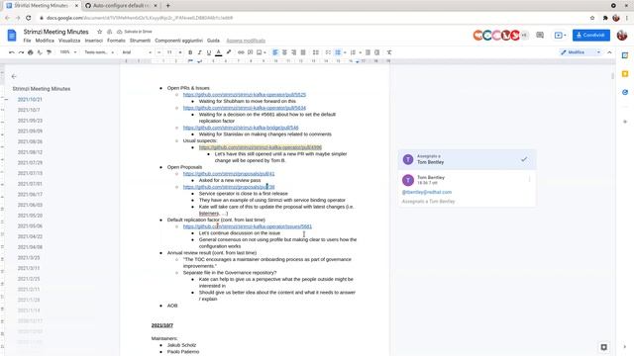Image resolution: width=634 pixels, height=356 pixels.
Task: Open the text color picker
Action: pyautogui.click(x=218, y=52)
